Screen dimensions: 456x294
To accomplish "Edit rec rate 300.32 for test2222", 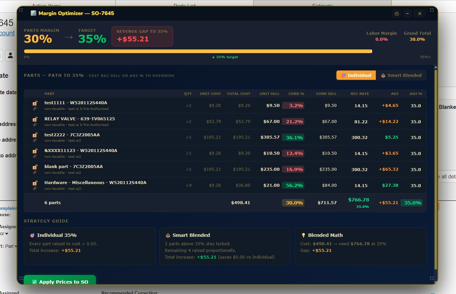I will (359, 137).
